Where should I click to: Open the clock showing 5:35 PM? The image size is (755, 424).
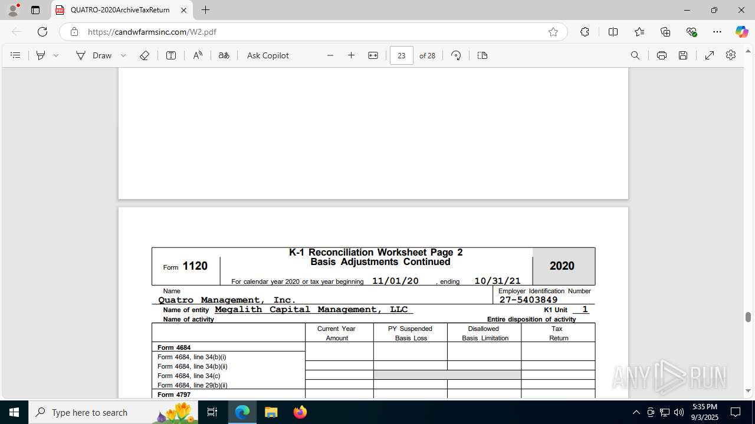tap(705, 412)
